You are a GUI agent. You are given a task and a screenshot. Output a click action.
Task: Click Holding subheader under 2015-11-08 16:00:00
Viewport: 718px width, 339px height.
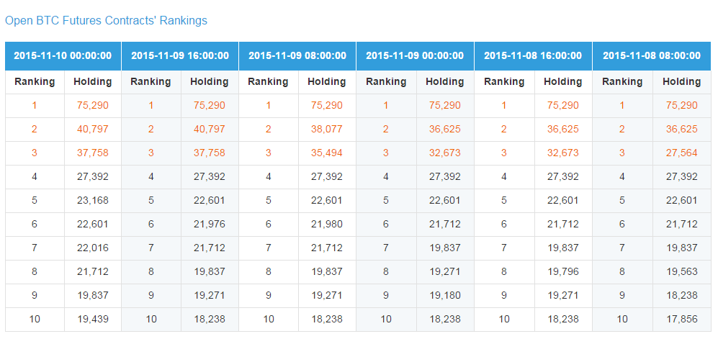pos(562,82)
